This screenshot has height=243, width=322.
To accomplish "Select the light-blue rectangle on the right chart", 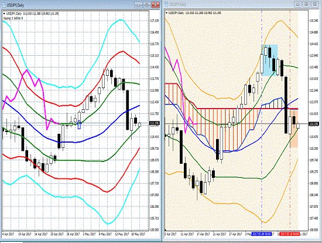I will coord(269,60).
